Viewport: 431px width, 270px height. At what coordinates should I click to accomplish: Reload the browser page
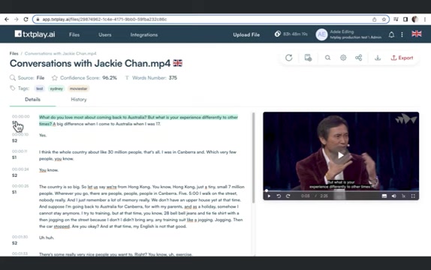[26, 19]
